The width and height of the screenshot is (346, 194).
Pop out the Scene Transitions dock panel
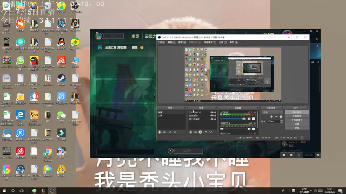tap(282, 108)
